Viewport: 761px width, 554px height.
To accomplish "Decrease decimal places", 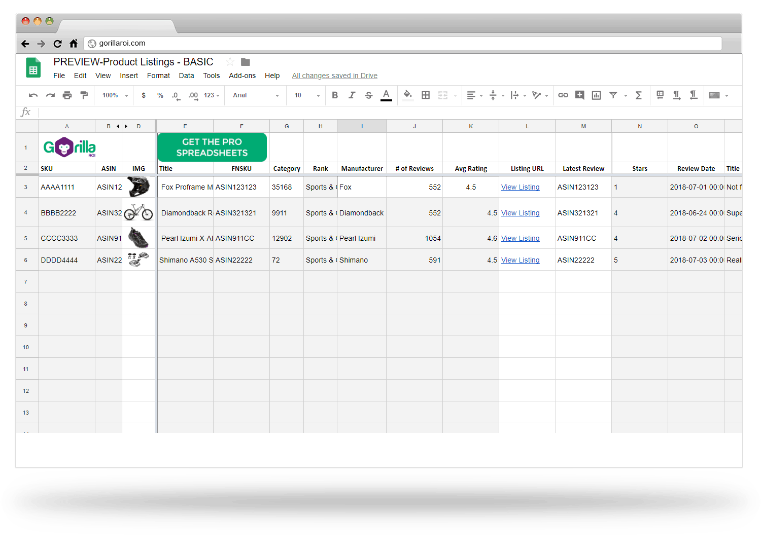I will click(x=176, y=95).
